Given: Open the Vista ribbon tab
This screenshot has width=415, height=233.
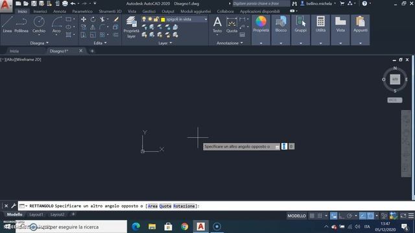Looking at the screenshot, I should (x=132, y=12).
